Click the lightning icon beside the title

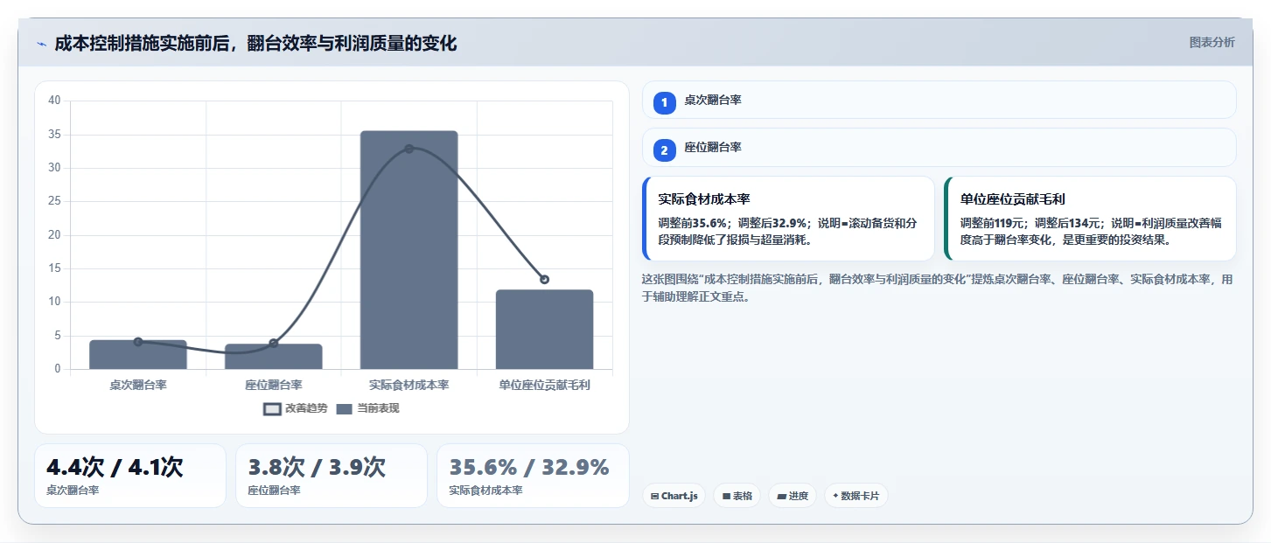(x=41, y=44)
